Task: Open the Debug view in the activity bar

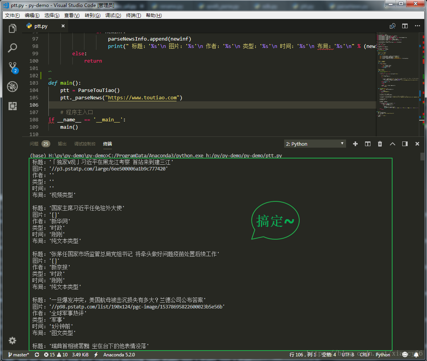Action: (x=12, y=87)
